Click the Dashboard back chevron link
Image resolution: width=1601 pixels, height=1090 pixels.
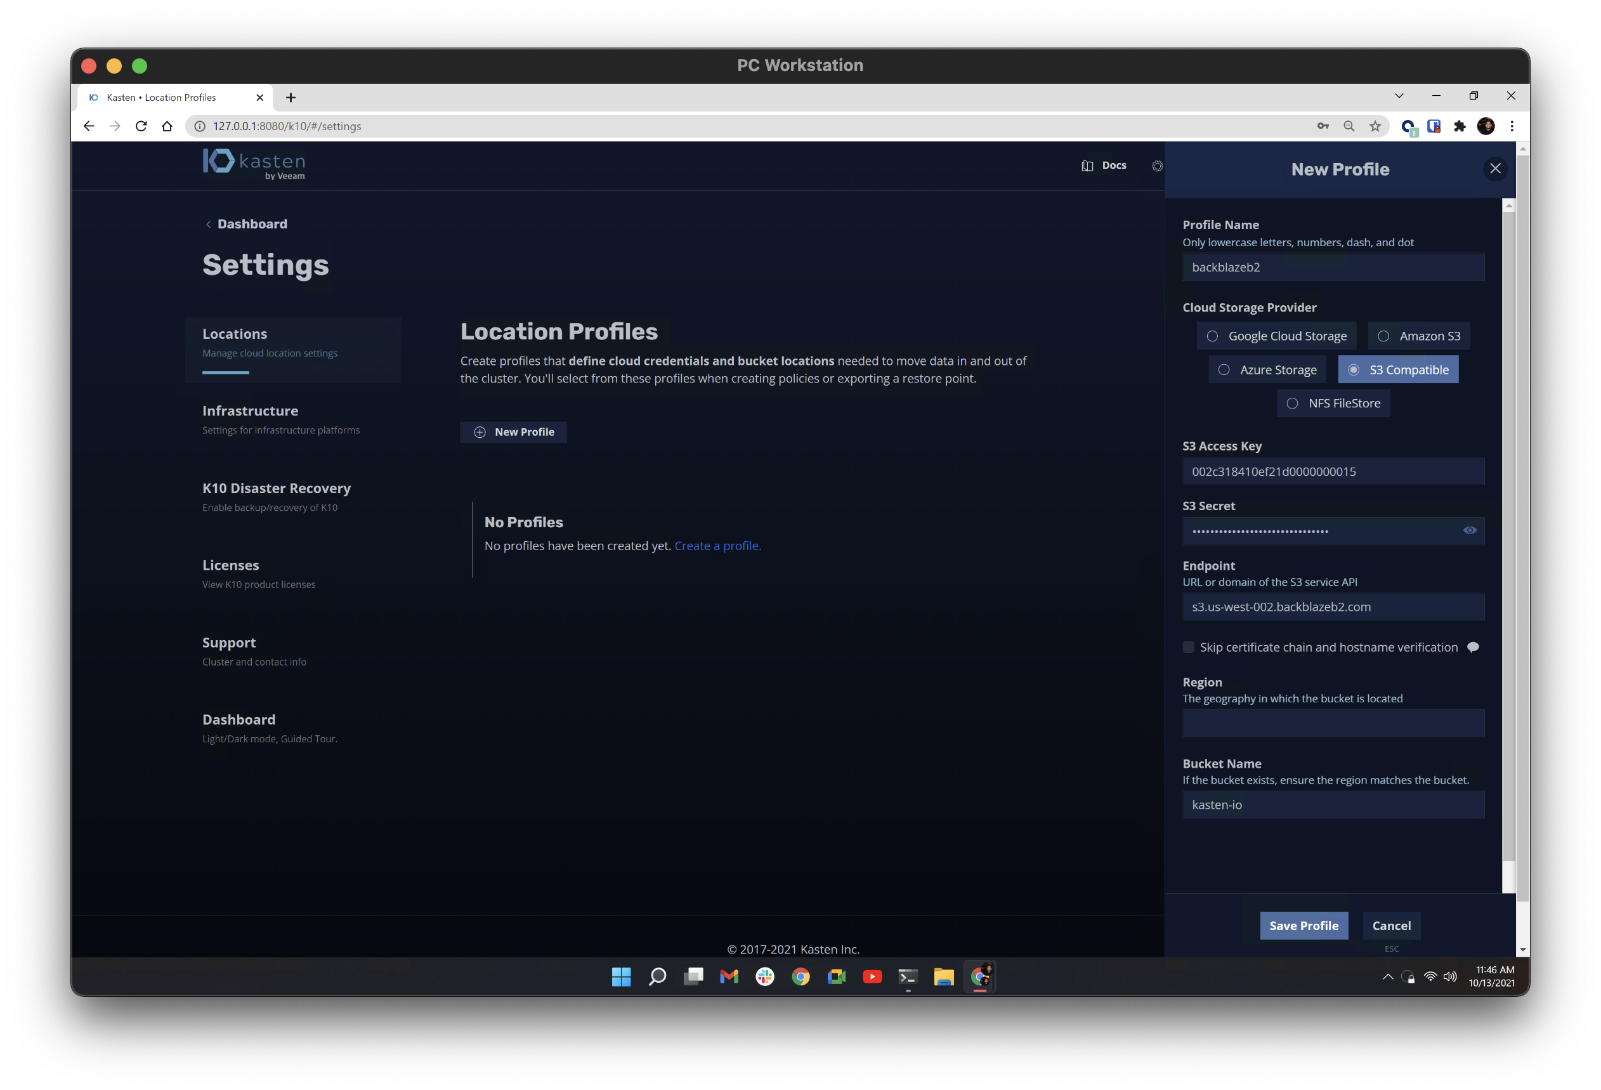[x=246, y=224]
